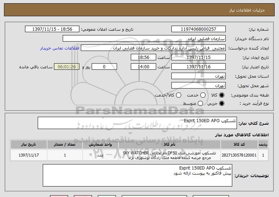Click the creation date field 1397/11/15
This screenshot has height=197, width=279.
click(199, 57)
